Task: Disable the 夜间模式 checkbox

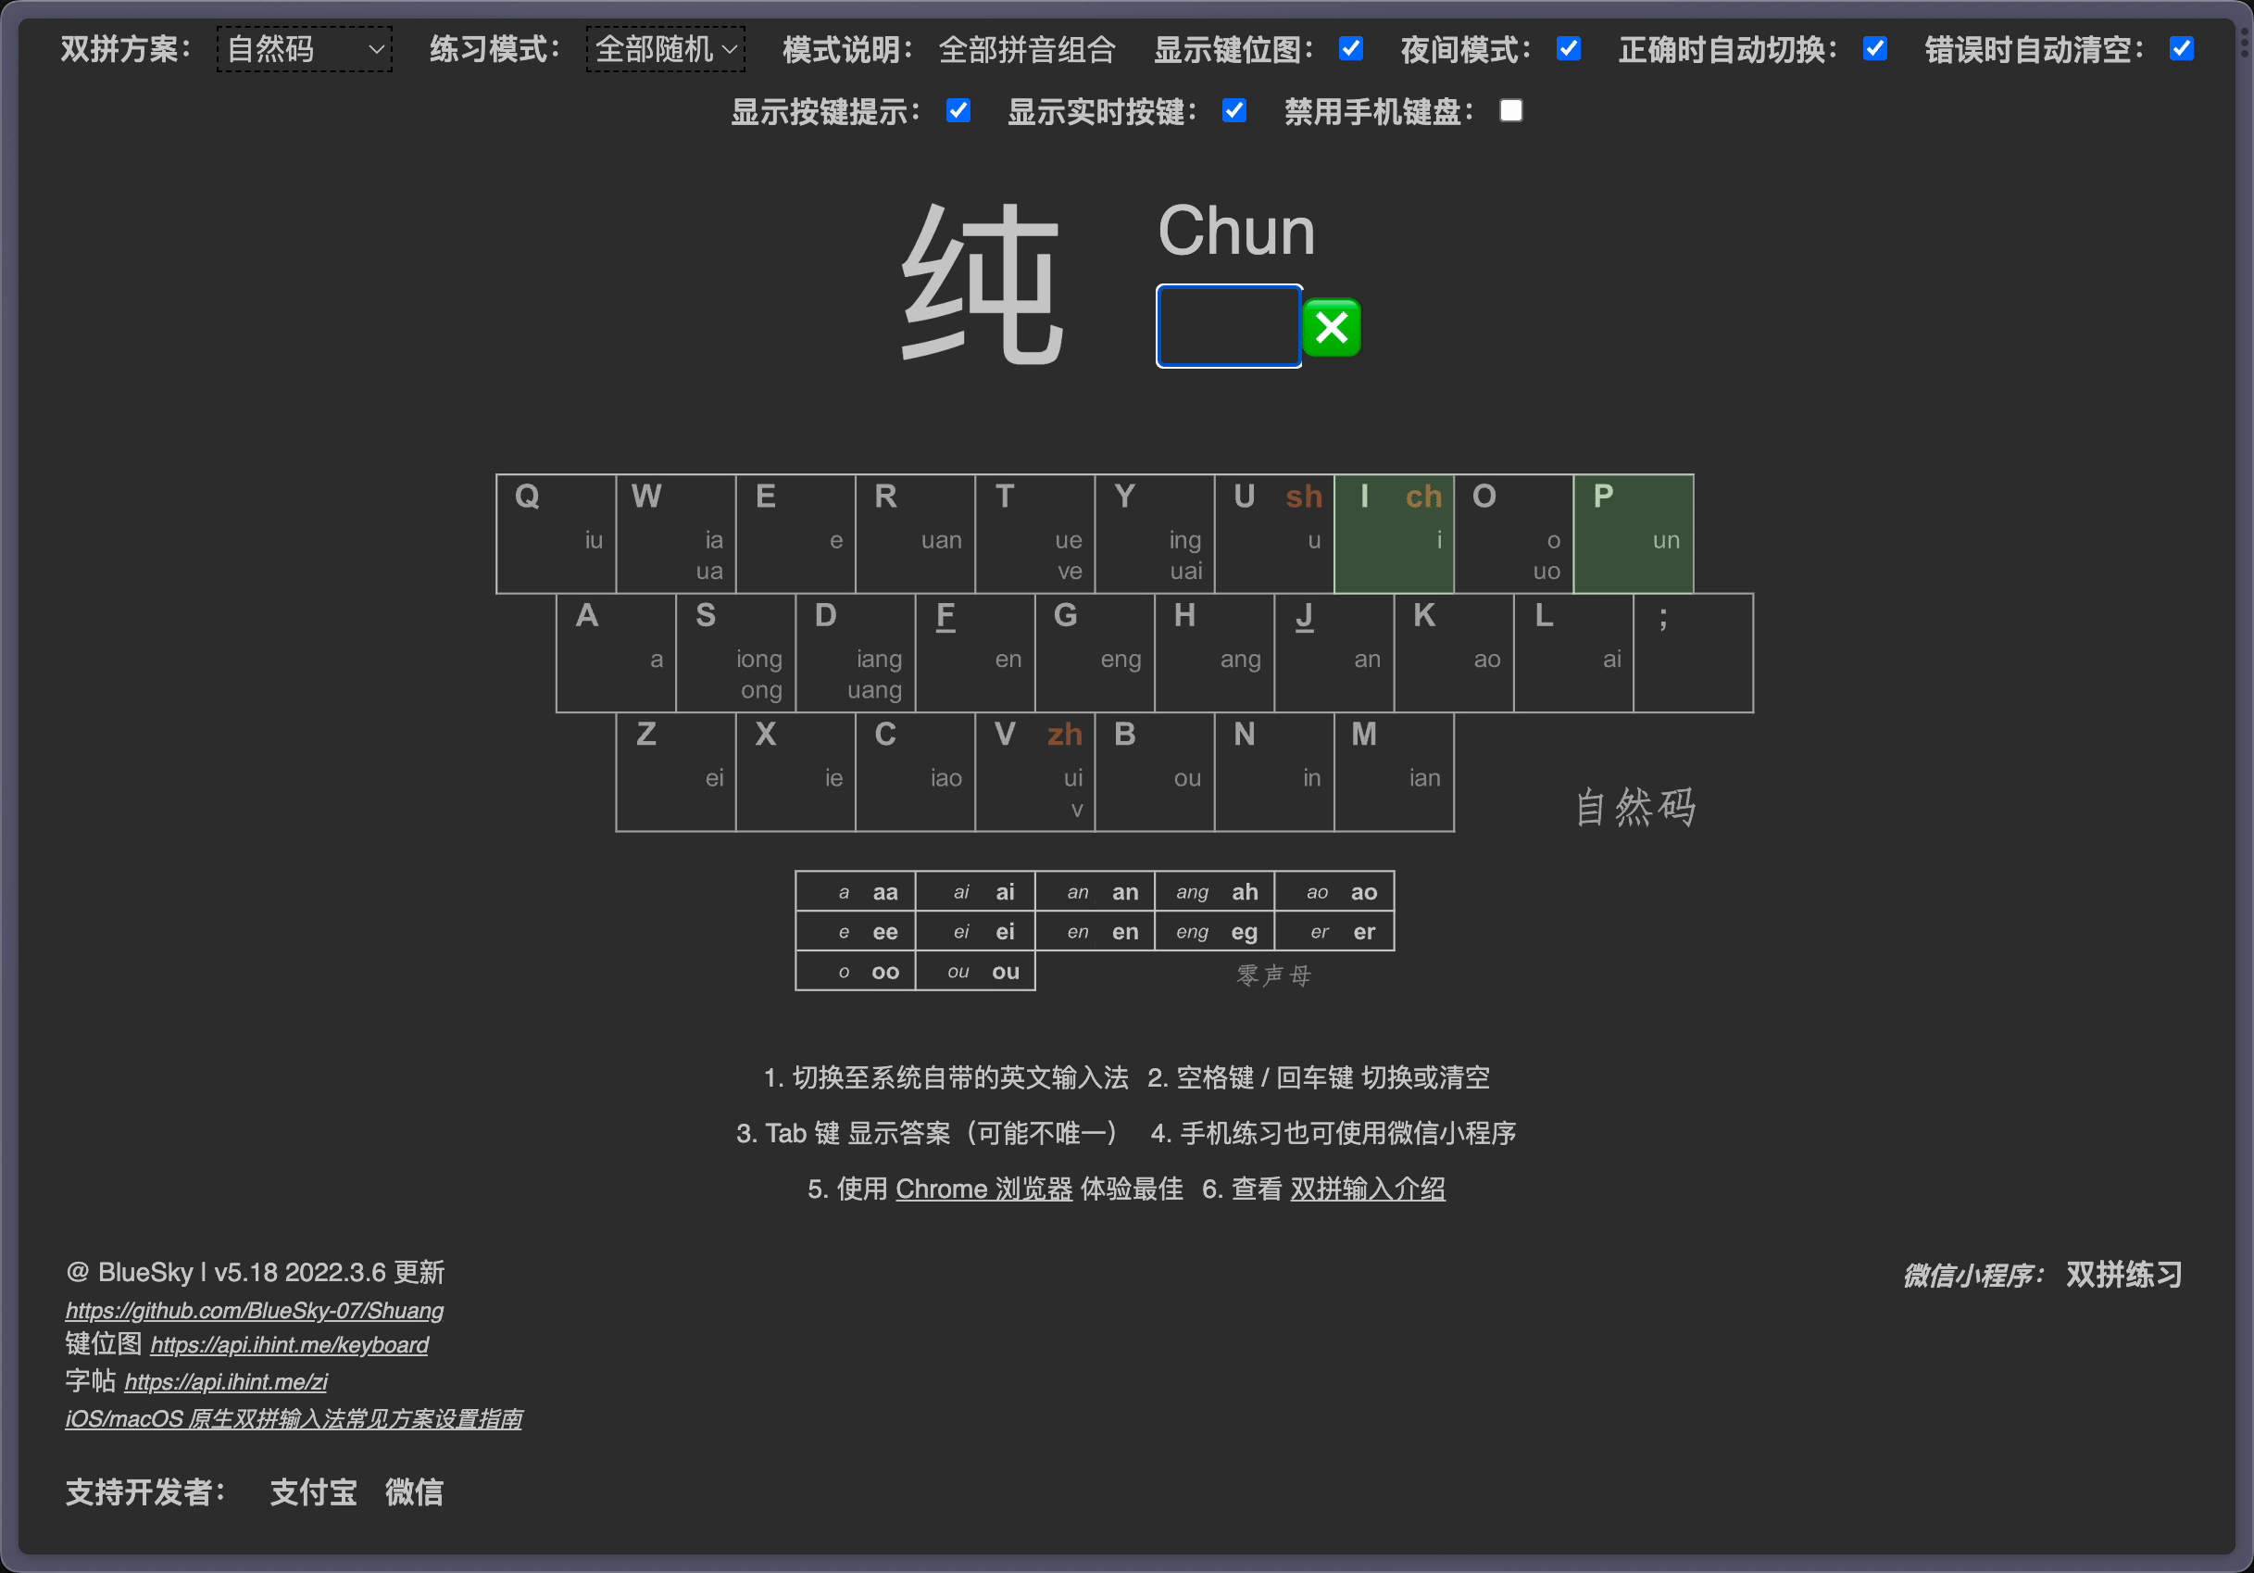Action: [1569, 48]
